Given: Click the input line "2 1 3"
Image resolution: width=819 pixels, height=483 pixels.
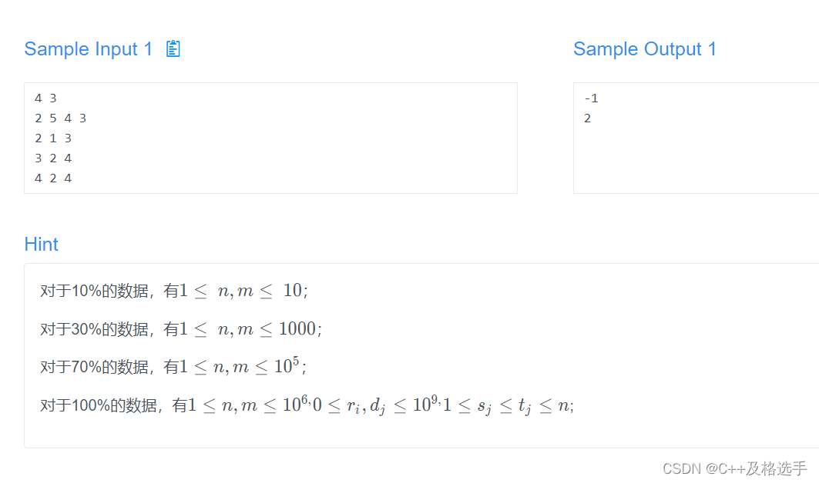Looking at the screenshot, I should click(52, 138).
